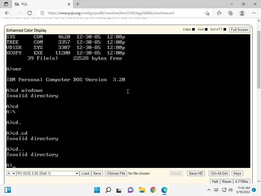The width and height of the screenshot is (261, 196).
Task: Click the address bar URL
Action: point(111,13)
